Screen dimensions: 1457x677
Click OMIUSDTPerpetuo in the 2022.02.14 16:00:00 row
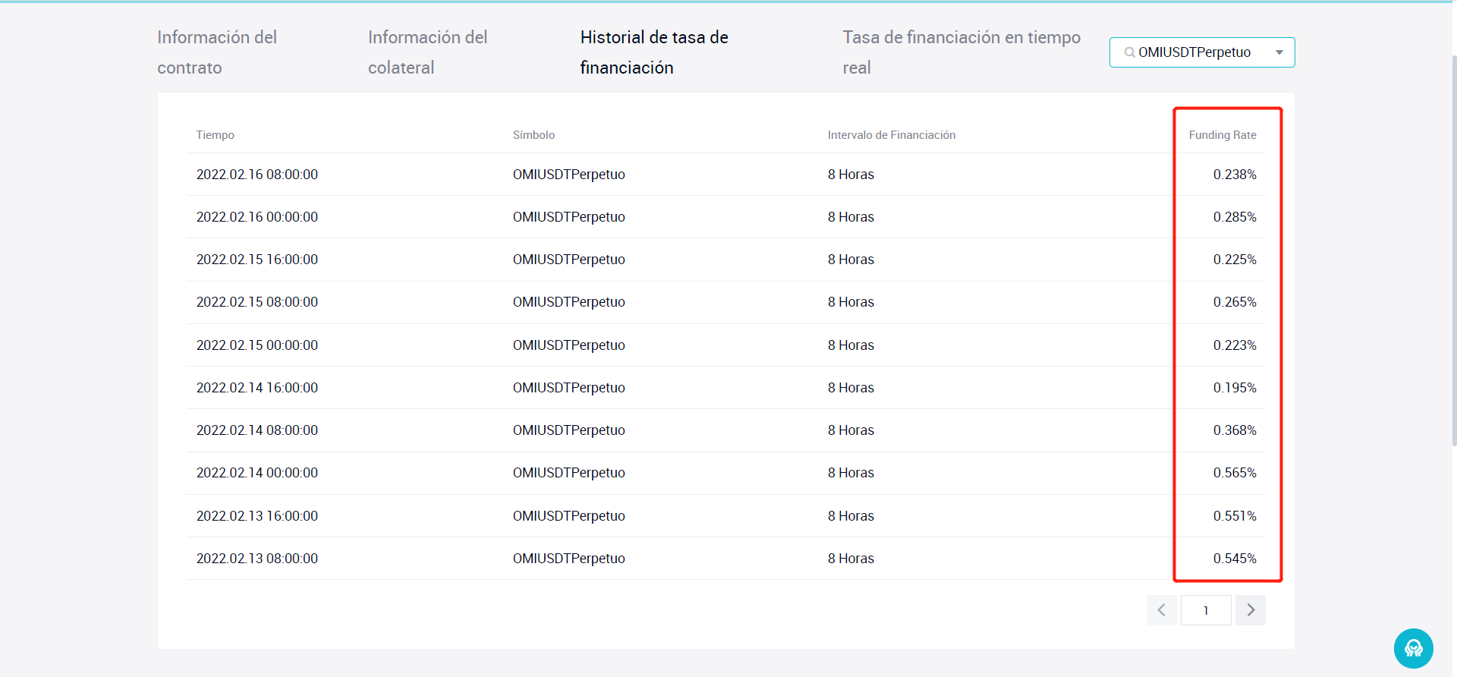(x=569, y=388)
